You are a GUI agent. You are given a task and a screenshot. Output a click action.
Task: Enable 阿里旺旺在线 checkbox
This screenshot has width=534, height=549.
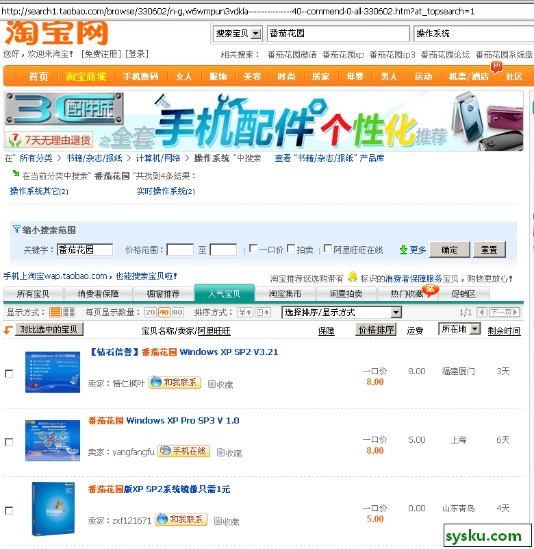pyautogui.click(x=328, y=249)
